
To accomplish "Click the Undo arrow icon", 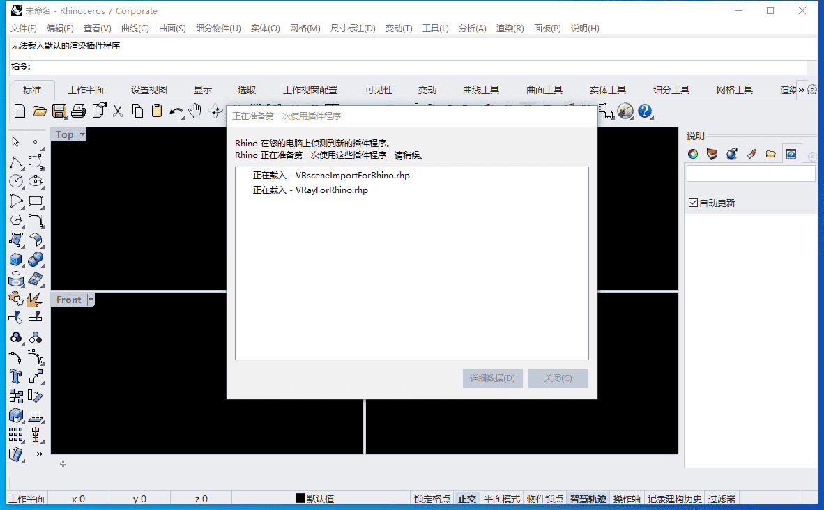I will [176, 111].
